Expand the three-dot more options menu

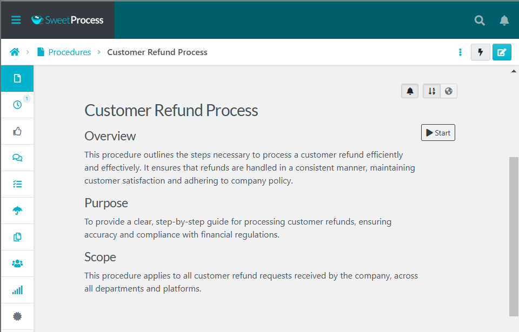460,52
